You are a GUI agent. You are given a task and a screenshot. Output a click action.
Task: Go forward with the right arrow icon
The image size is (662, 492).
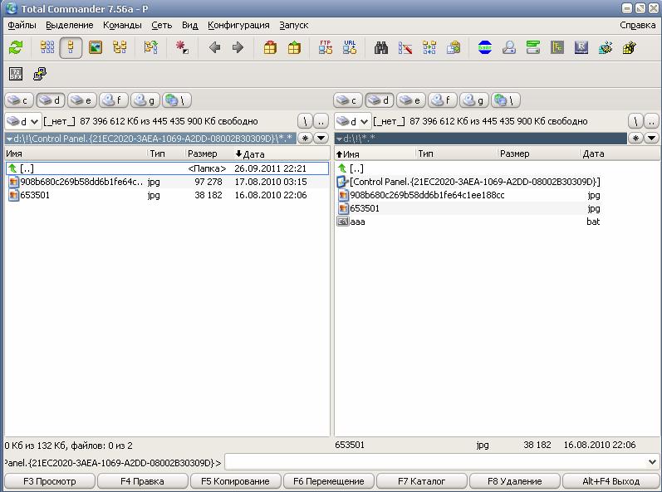pyautogui.click(x=238, y=47)
